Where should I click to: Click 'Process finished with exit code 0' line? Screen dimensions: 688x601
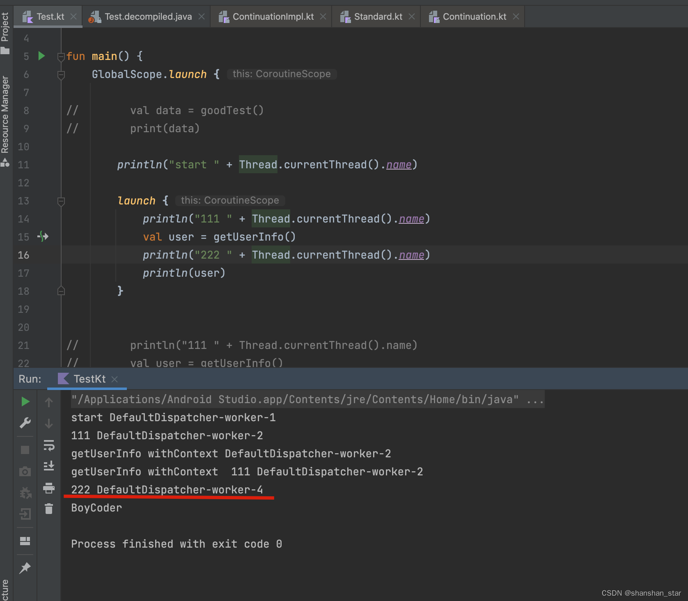click(x=177, y=544)
